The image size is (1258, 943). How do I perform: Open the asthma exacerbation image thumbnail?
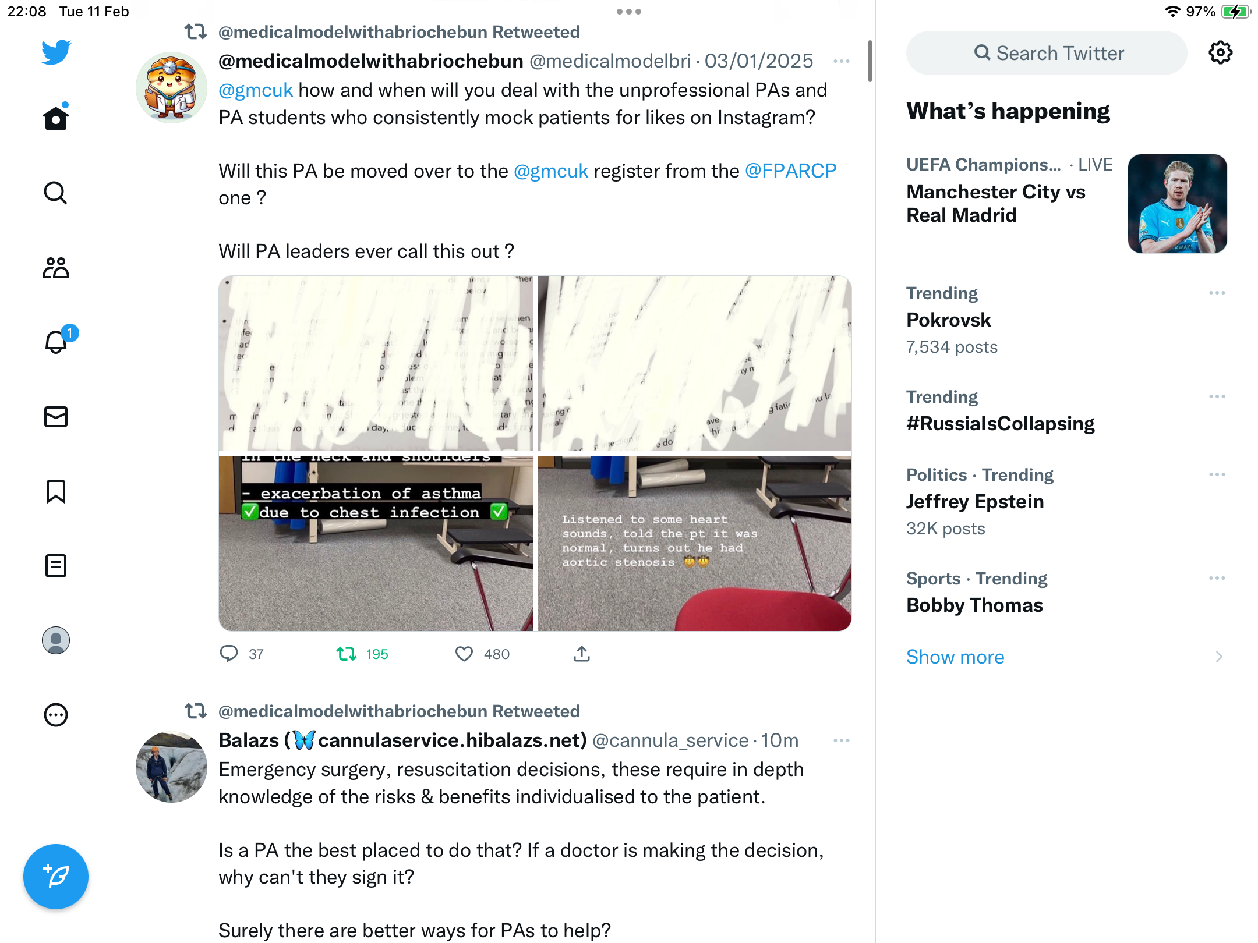click(x=376, y=543)
